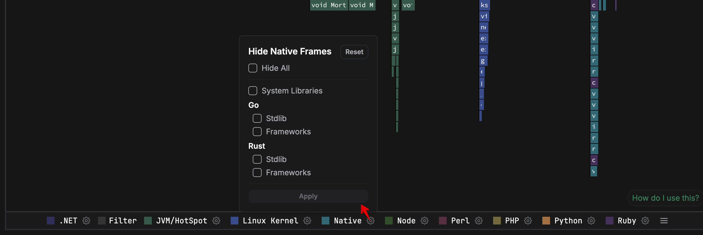Open Linux Kernel settings gear

[x=307, y=221]
